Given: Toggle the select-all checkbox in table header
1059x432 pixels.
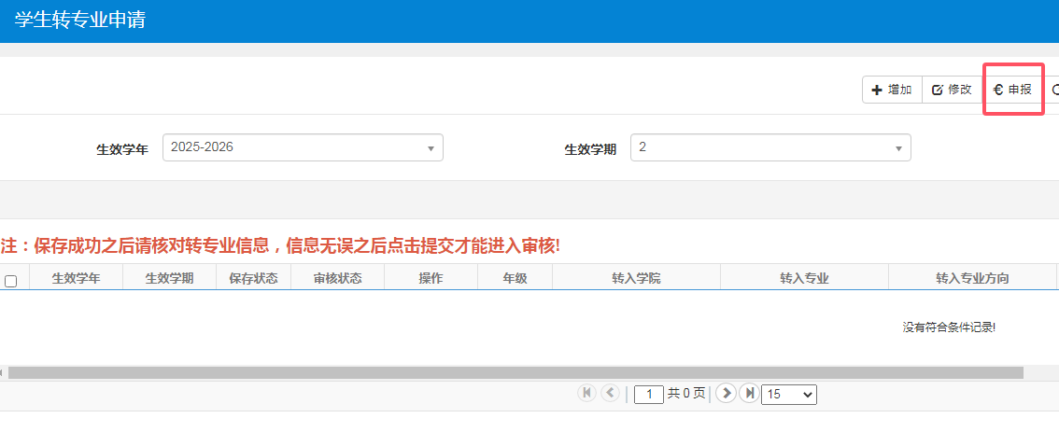Looking at the screenshot, I should click(11, 281).
